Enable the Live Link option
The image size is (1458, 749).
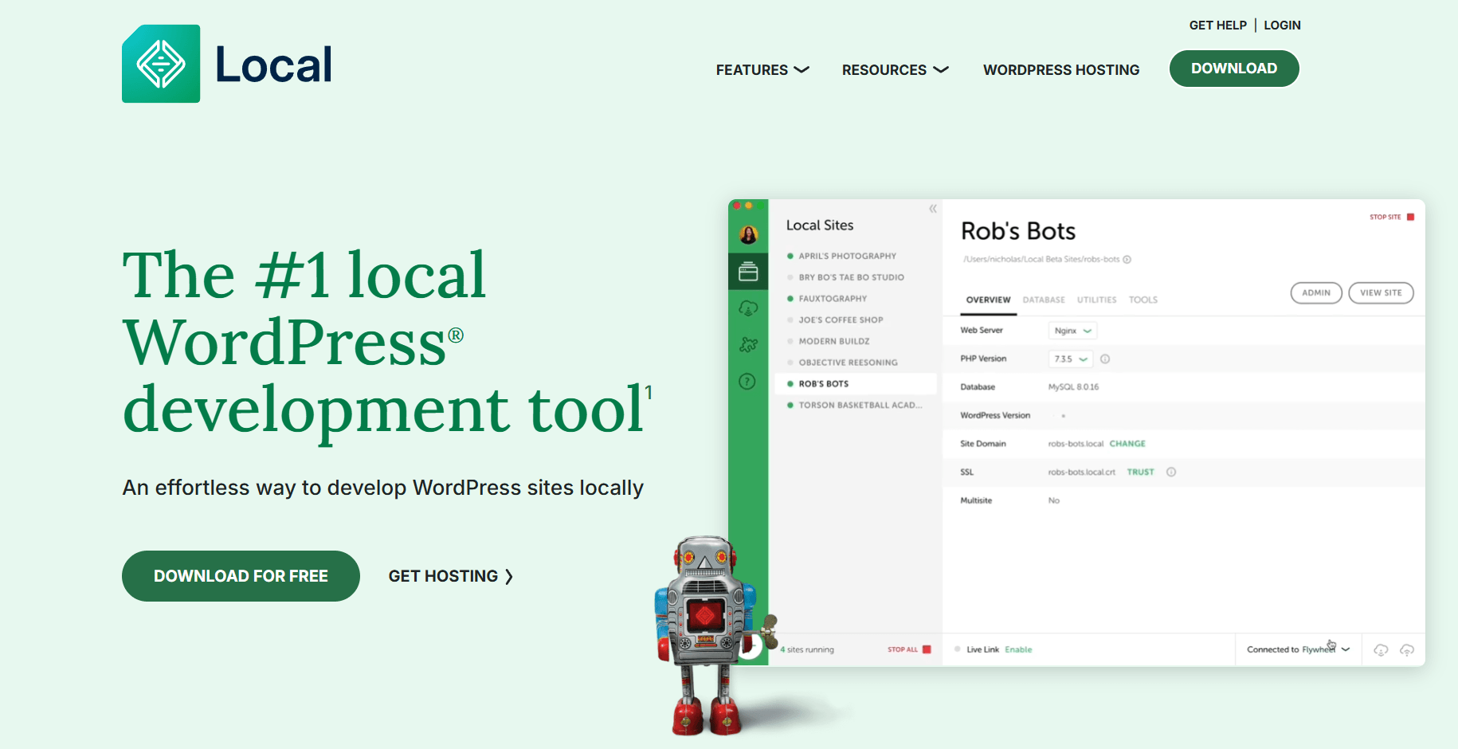1018,650
